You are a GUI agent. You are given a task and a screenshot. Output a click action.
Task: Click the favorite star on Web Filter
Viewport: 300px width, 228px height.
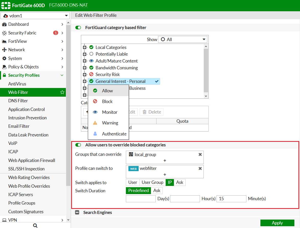tap(62, 92)
